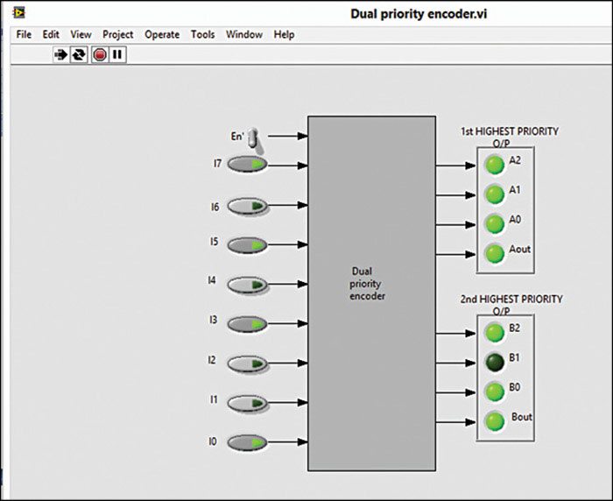
Task: Toggle the I7 input switch
Action: click(x=248, y=164)
